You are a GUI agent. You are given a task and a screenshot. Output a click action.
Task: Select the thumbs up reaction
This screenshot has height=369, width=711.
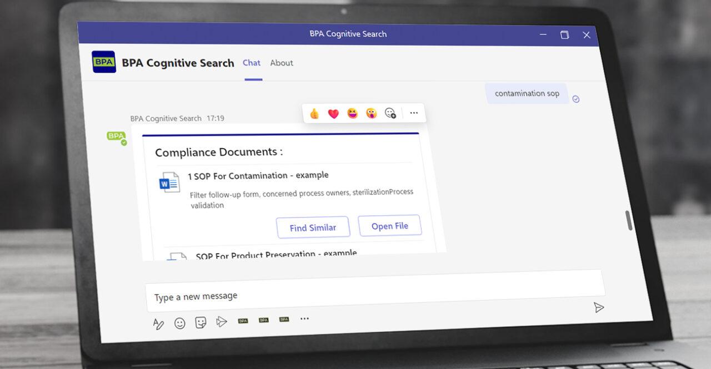(313, 113)
